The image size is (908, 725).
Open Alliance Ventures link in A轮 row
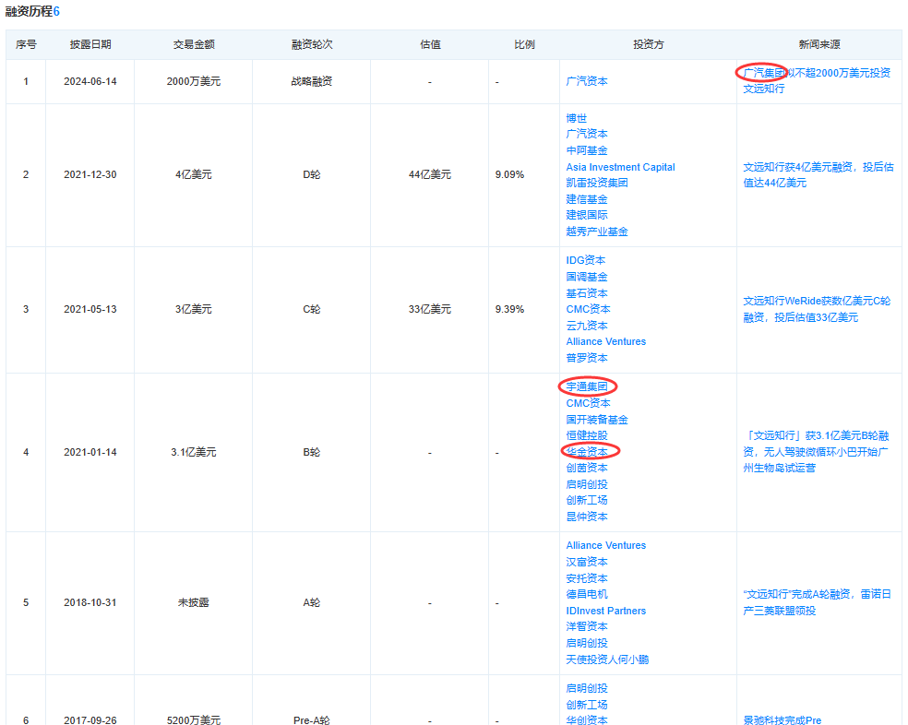(x=605, y=545)
